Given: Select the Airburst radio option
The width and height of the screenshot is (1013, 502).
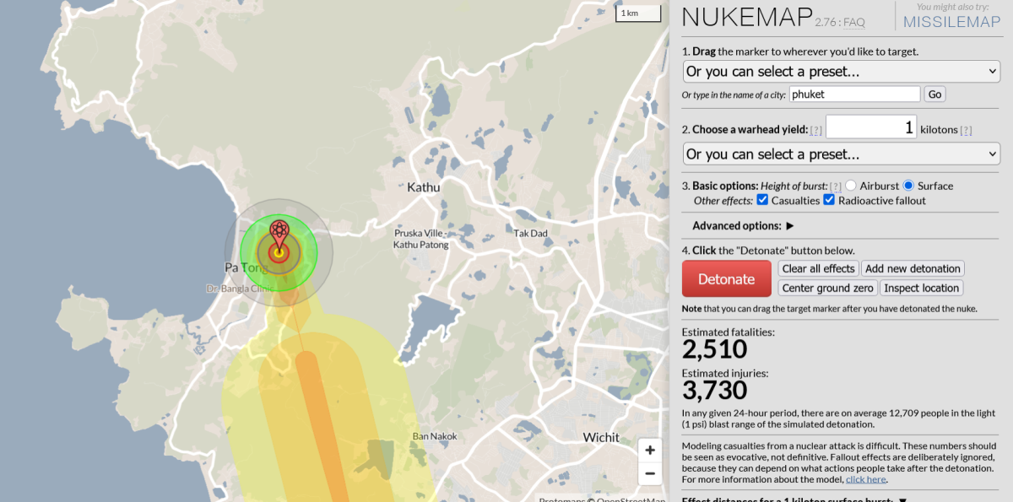Looking at the screenshot, I should 851,186.
